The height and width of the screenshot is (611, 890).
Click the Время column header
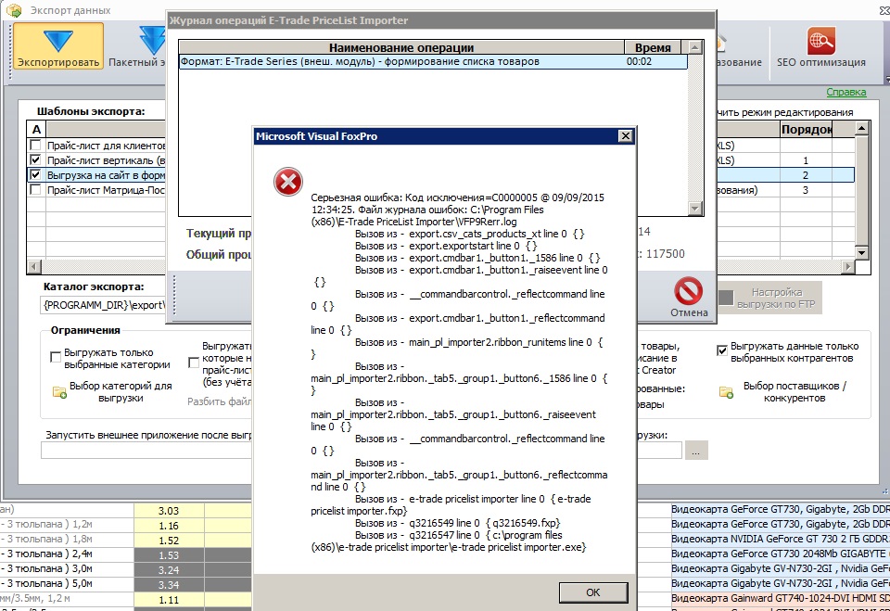click(653, 47)
